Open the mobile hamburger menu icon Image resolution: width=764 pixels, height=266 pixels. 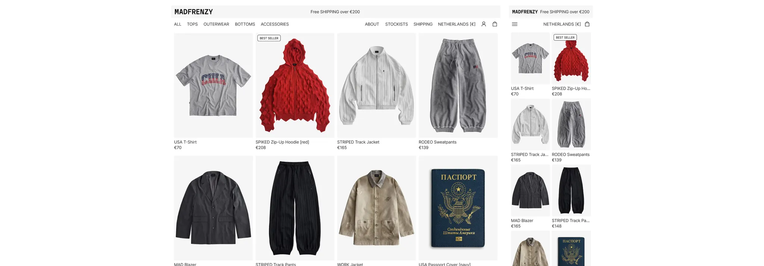[514, 24]
